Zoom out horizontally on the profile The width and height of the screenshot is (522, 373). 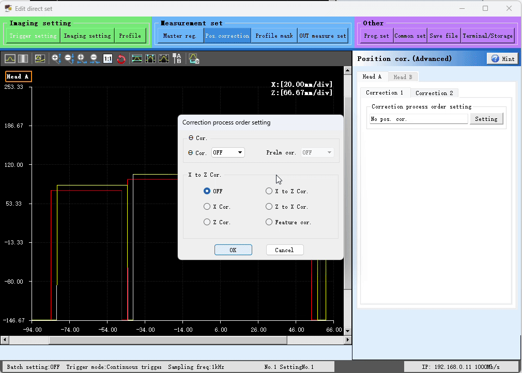[x=95, y=59]
